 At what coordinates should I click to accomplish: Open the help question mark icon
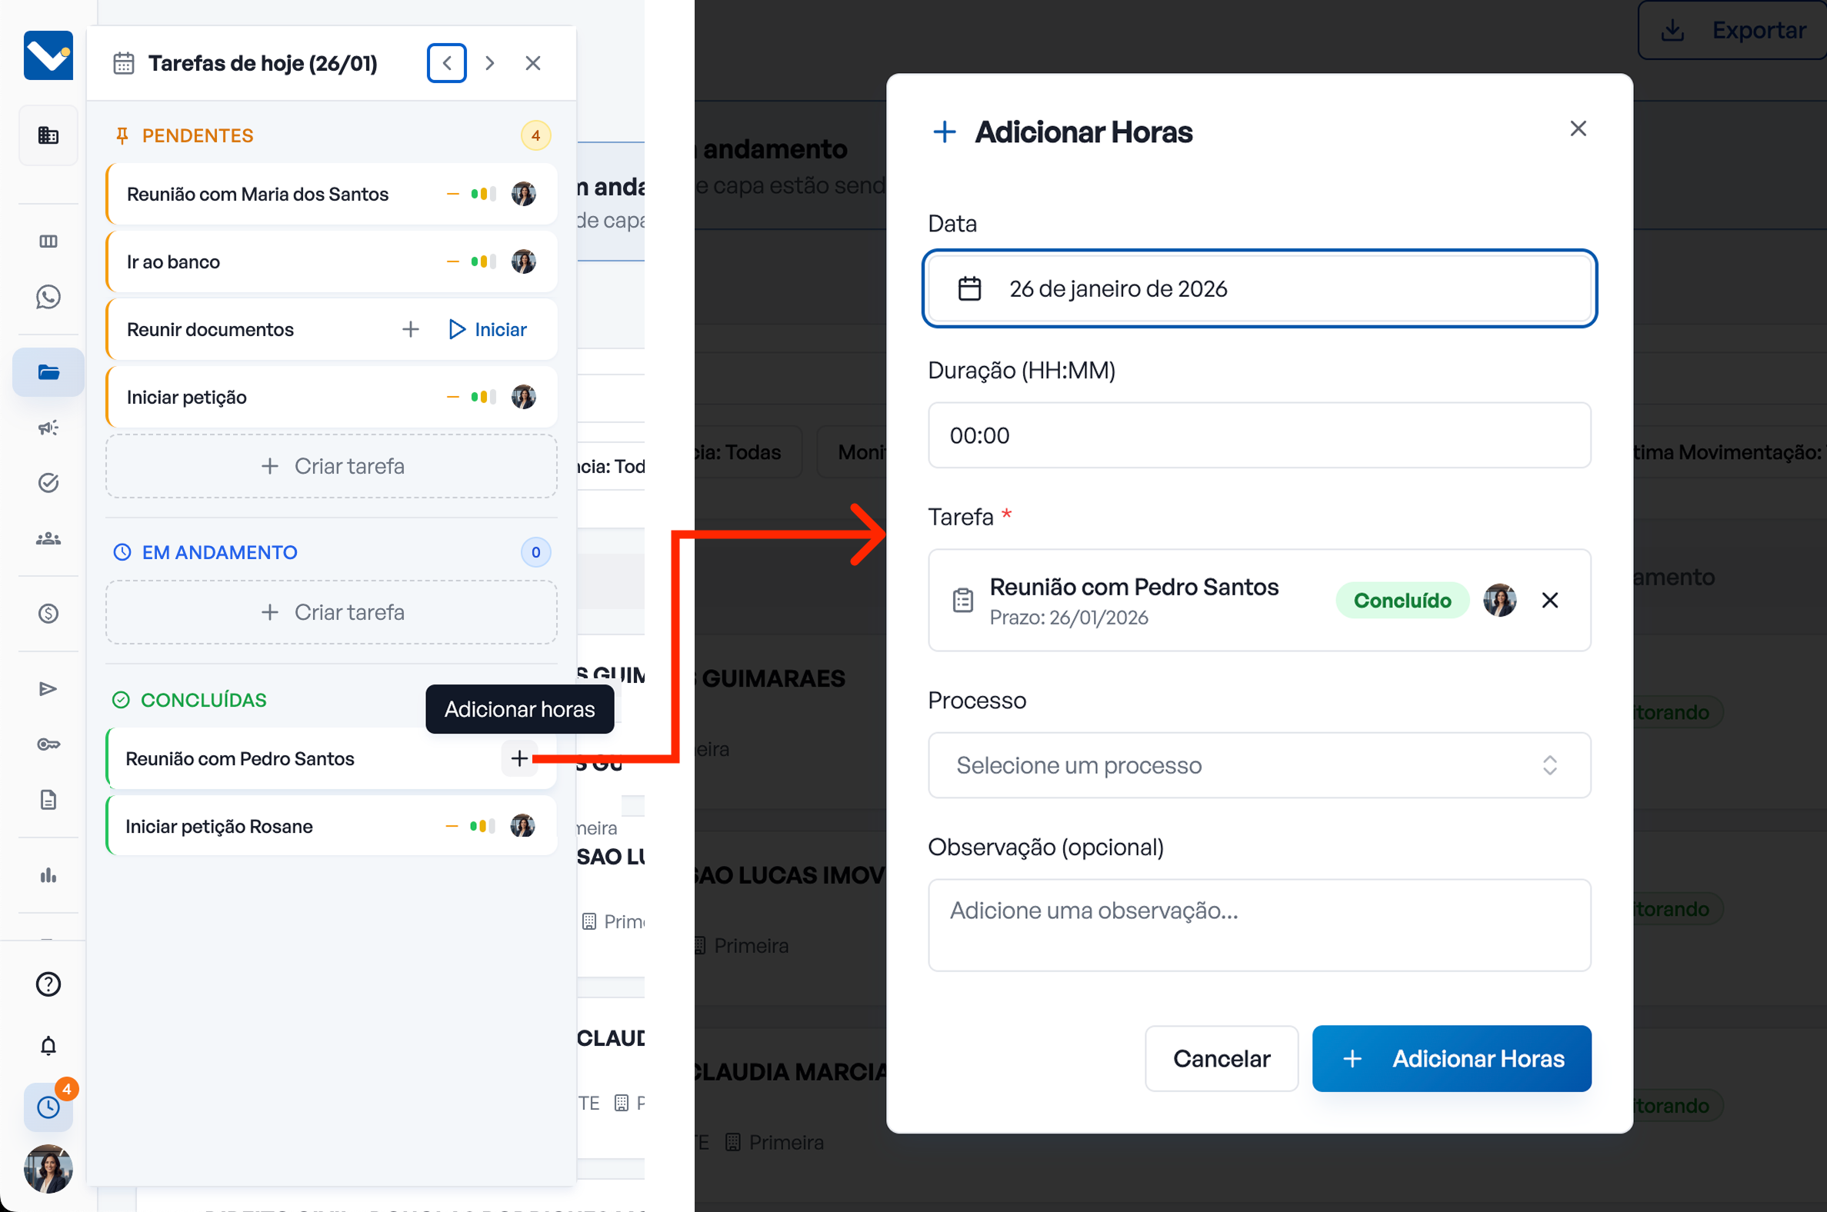48,984
